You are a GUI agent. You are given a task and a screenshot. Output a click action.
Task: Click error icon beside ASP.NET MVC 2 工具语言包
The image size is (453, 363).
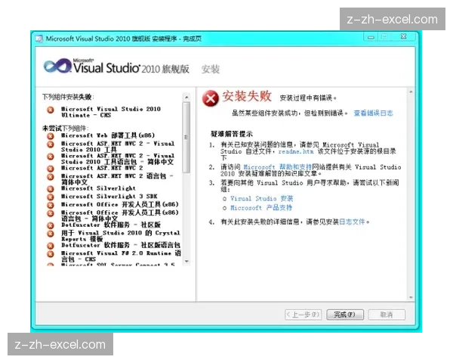click(51, 157)
